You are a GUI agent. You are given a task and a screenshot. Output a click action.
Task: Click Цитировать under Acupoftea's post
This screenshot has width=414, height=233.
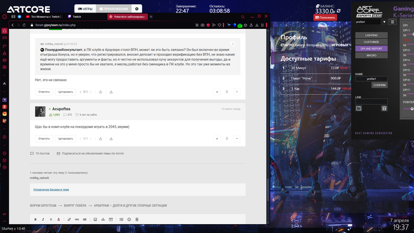[x=66, y=138]
